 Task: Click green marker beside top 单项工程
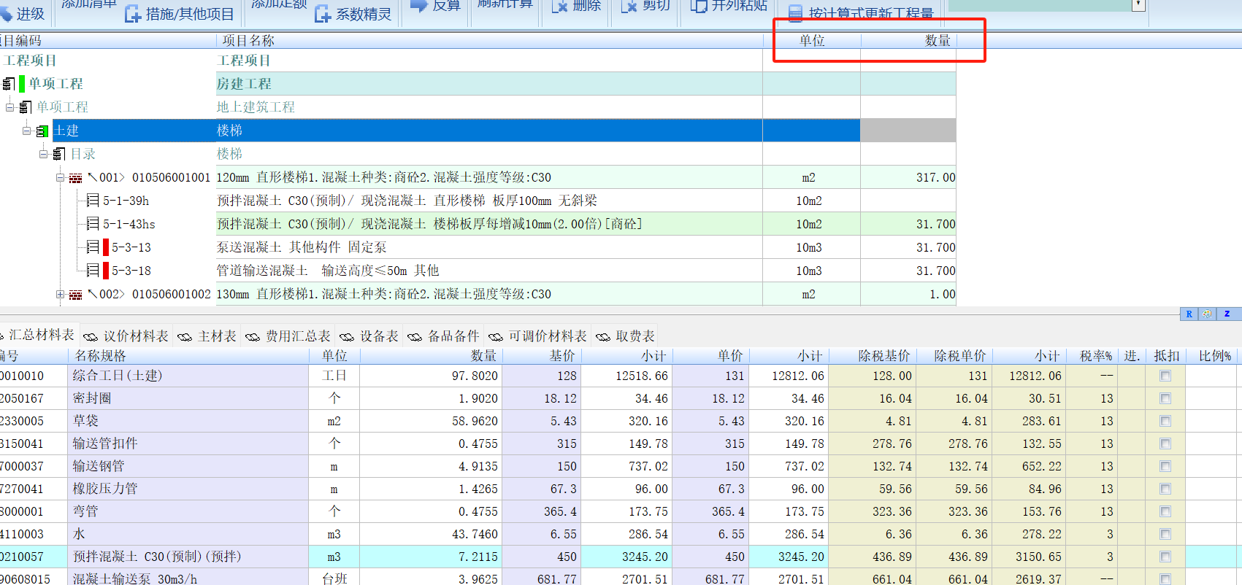pos(22,84)
